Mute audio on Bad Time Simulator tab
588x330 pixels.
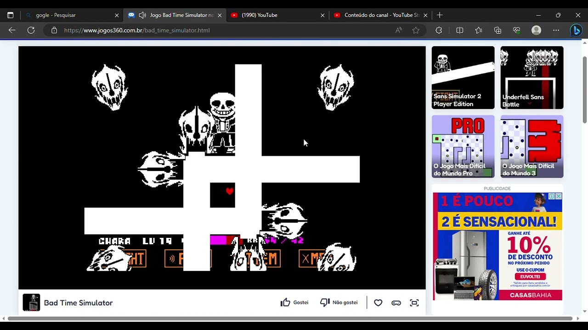[142, 15]
